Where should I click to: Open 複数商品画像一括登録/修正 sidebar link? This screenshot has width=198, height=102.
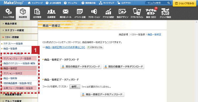point(18,83)
